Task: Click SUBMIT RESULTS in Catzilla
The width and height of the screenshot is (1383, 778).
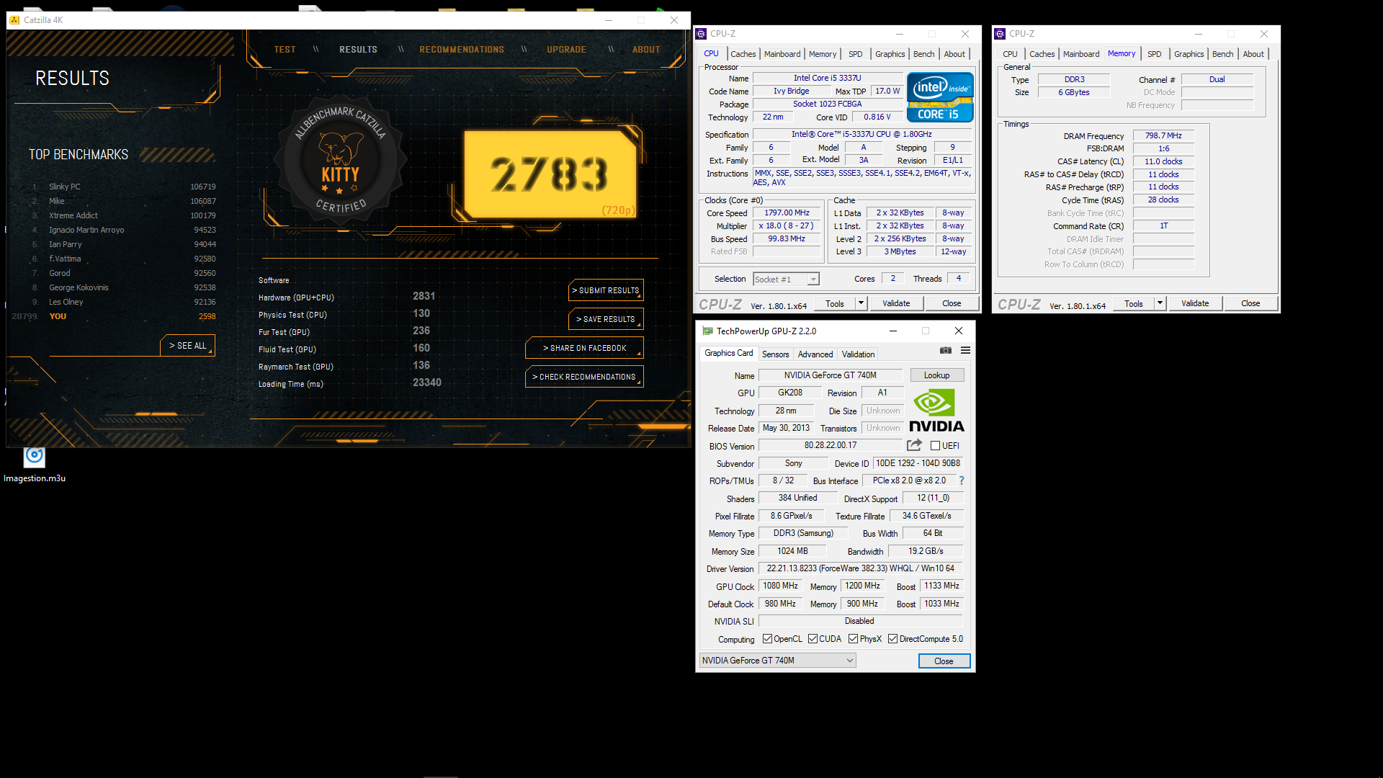Action: coord(606,290)
